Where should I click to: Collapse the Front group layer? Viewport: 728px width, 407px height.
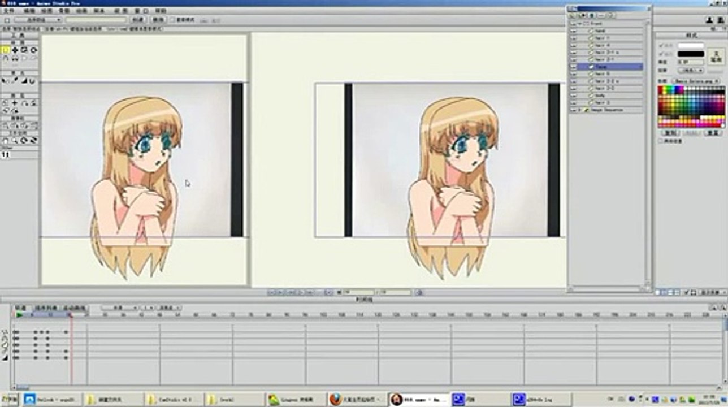[x=579, y=24]
